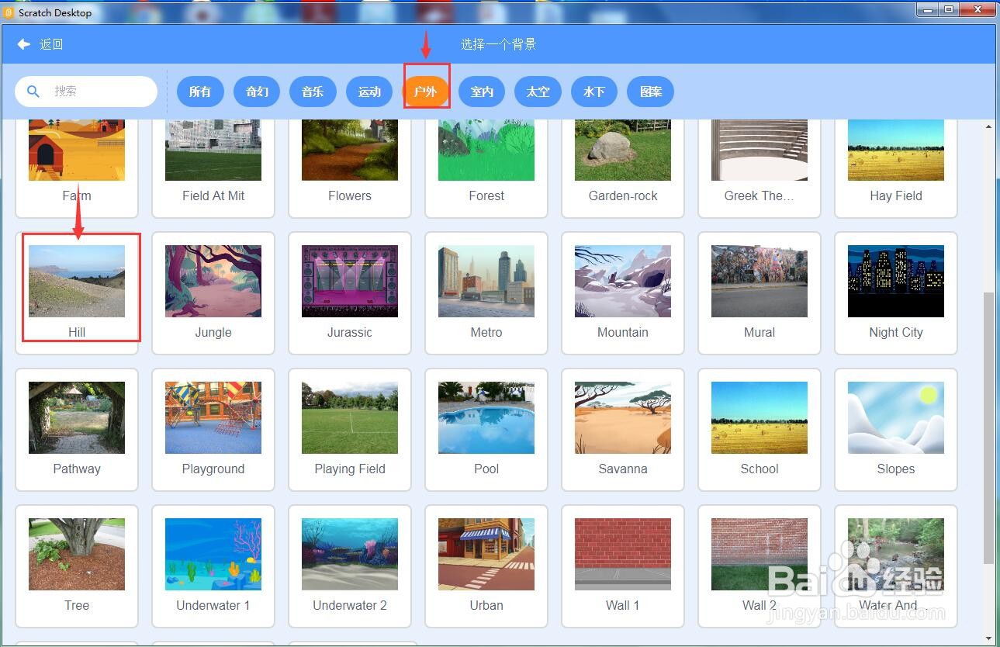1000x647 pixels.
Task: Open the Water And Rocks backdrop
Action: [896, 566]
